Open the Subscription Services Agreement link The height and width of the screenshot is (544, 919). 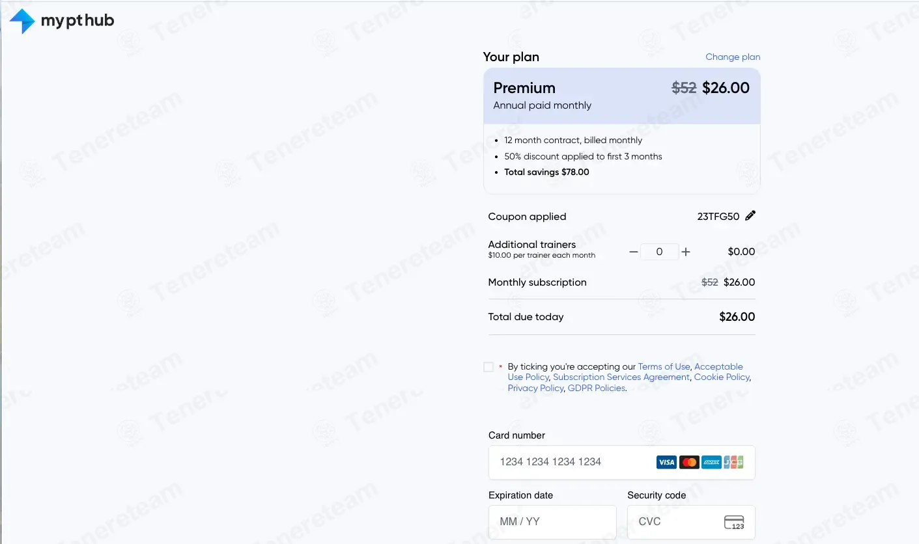point(621,377)
